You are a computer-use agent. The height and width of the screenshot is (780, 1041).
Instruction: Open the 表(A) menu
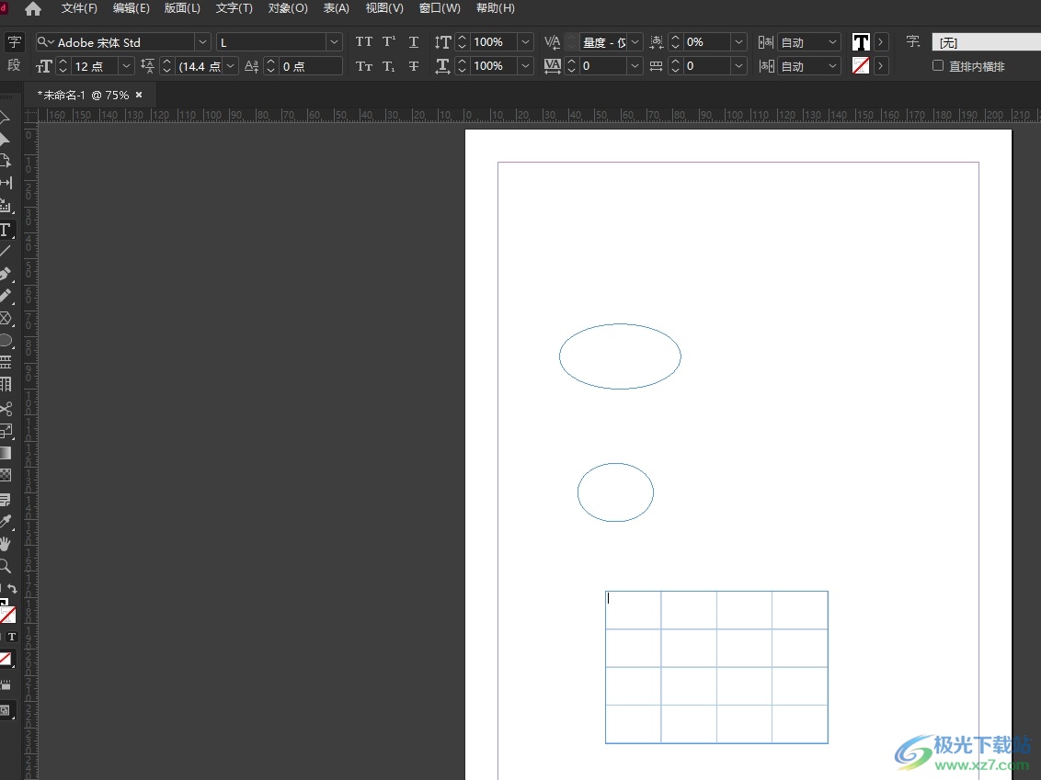tap(336, 8)
